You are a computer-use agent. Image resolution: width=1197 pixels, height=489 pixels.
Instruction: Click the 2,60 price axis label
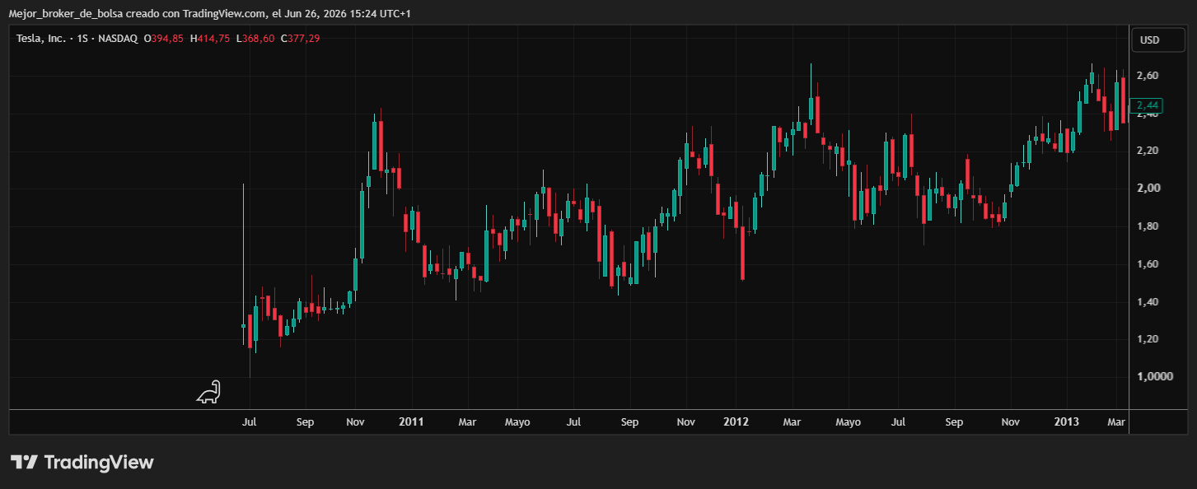pyautogui.click(x=1148, y=76)
